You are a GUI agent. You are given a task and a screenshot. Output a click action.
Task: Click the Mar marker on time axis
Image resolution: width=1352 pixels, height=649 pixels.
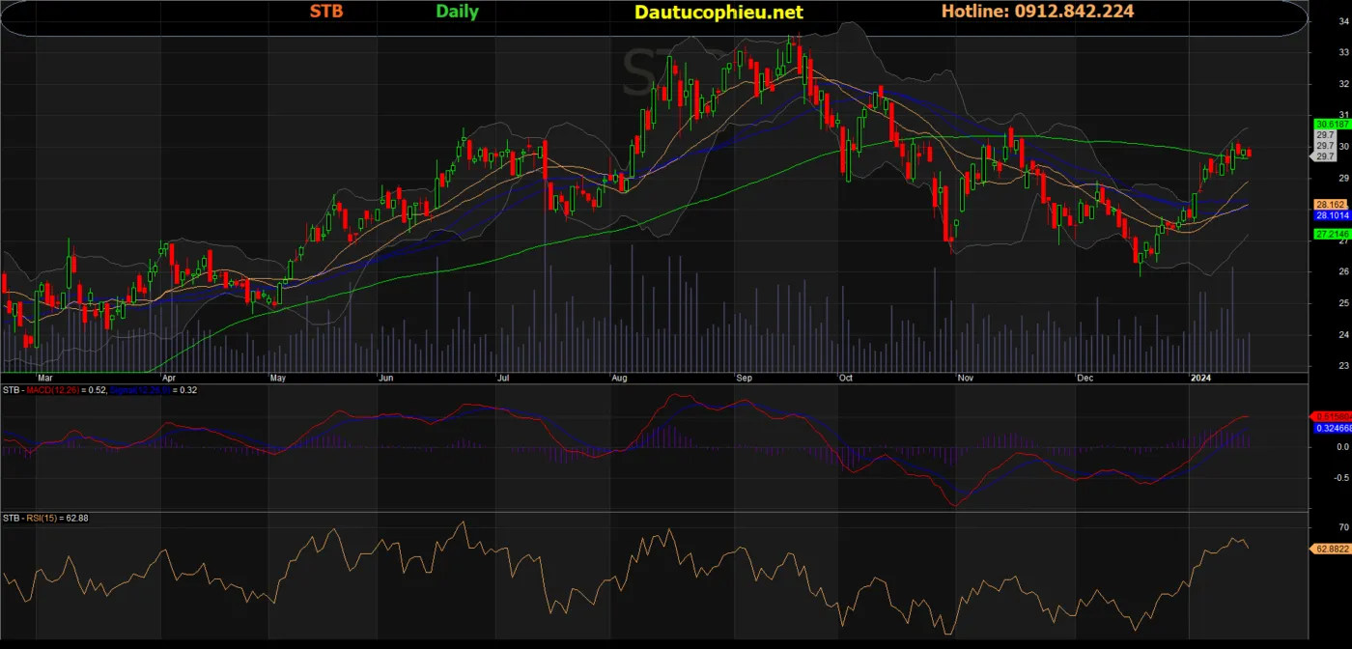pos(43,379)
